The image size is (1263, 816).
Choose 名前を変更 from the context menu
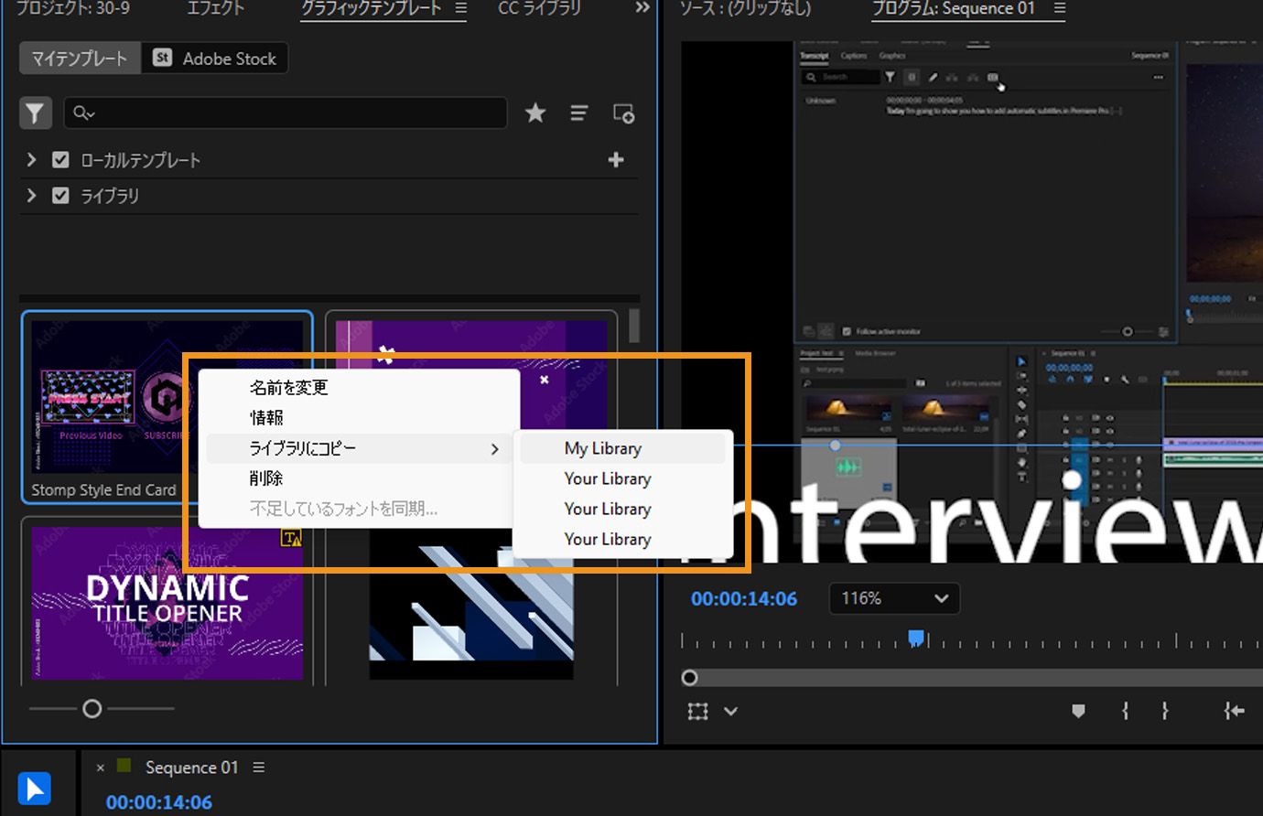(359, 387)
